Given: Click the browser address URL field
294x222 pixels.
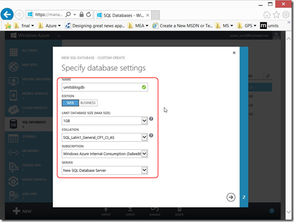Looking at the screenshot, I should (49, 15).
